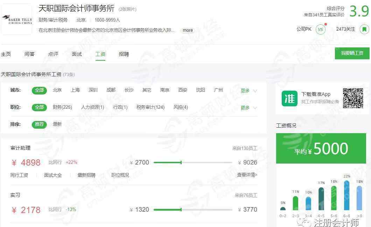This screenshot has height=227, width=371.
Task: Switch to the 点评 tab
Action: 53,54
